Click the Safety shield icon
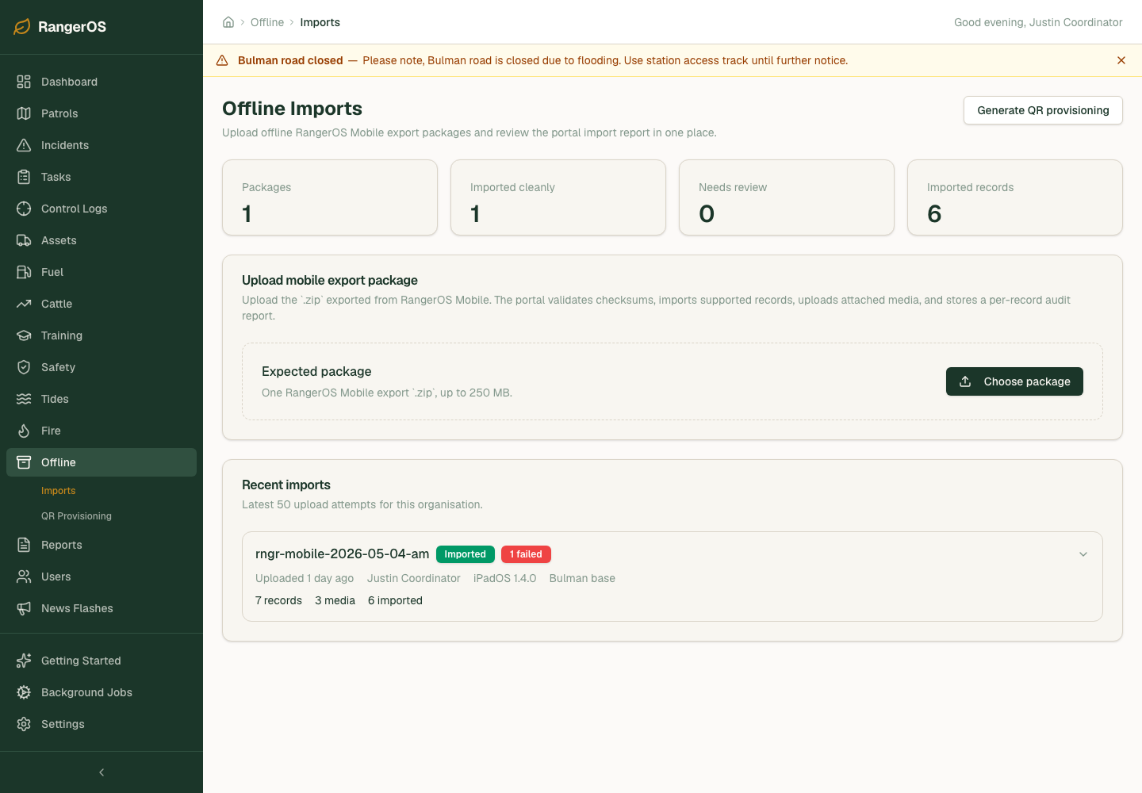Image resolution: width=1142 pixels, height=793 pixels. pyautogui.click(x=24, y=367)
